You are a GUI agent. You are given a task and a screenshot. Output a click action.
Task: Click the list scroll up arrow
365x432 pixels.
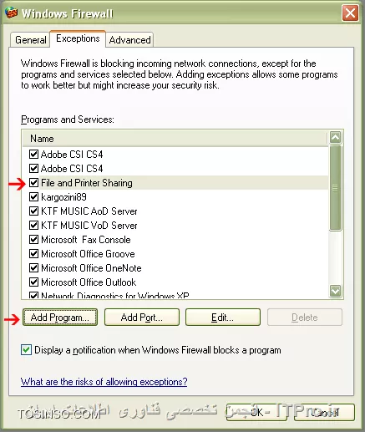[x=335, y=137]
